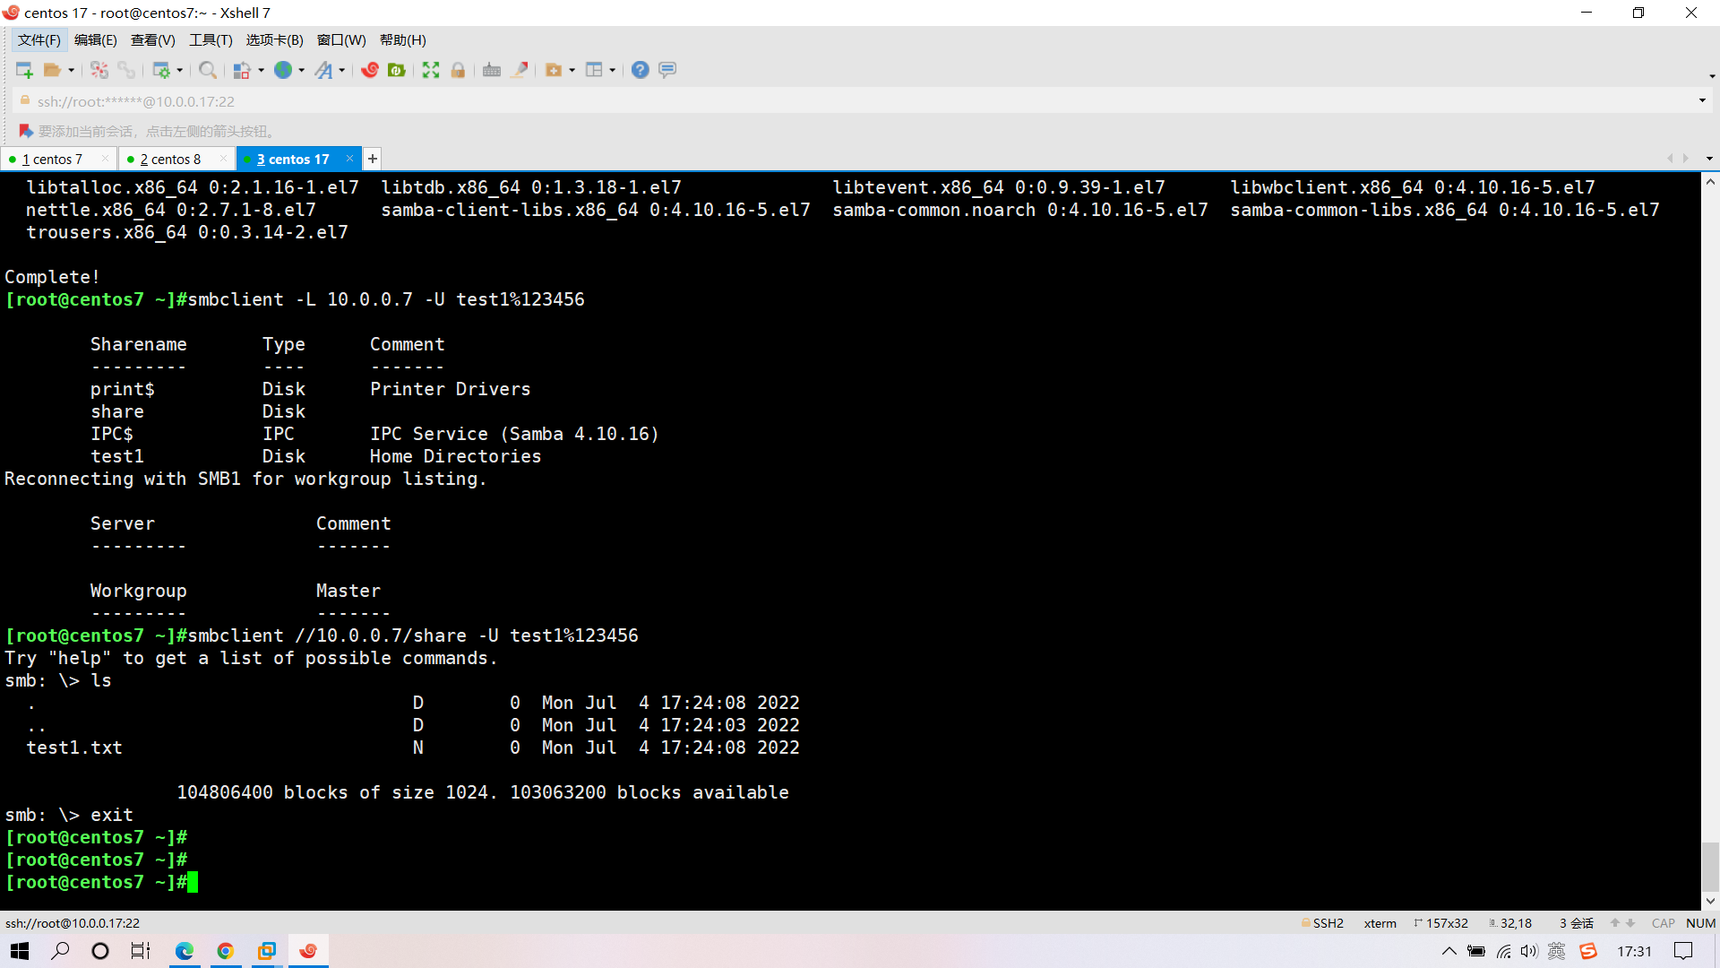Open Help with the blue question icon
The image size is (1720, 968).
[x=640, y=70]
